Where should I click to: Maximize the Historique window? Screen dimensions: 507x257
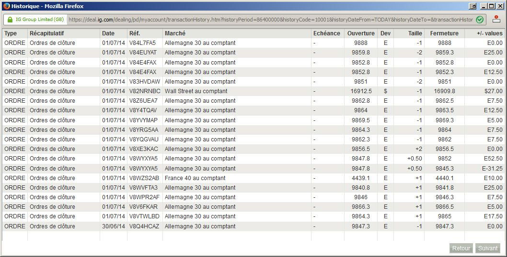pos(492,6)
